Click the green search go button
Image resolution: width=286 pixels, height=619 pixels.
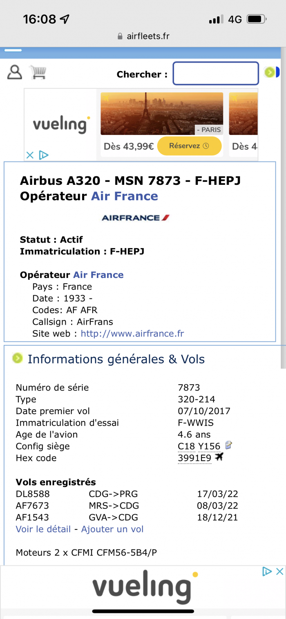tap(270, 72)
